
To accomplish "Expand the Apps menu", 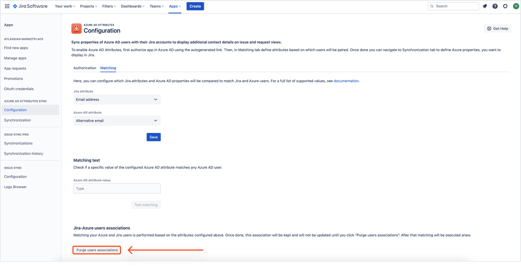I will pos(175,6).
